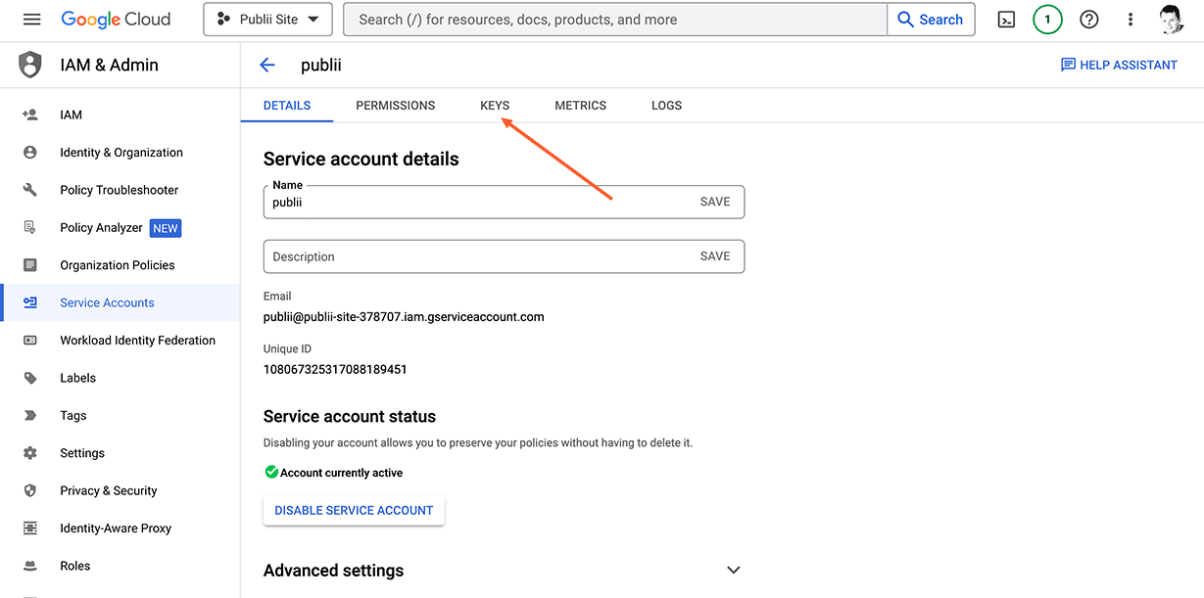This screenshot has height=598, width=1204.
Task: Expand the Advanced settings section
Action: click(x=733, y=570)
